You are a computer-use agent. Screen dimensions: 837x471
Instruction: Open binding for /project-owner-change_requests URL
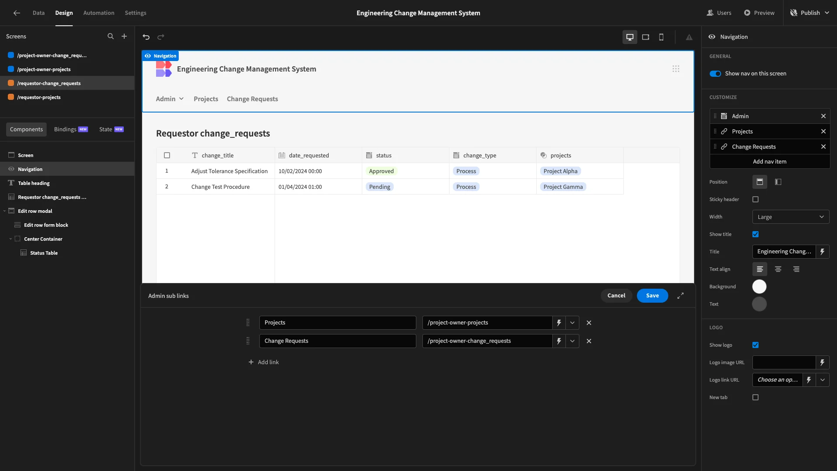coord(559,341)
